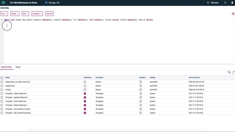Sort by CATEGORY column header
This screenshot has width=235, height=132.
pos(100,77)
